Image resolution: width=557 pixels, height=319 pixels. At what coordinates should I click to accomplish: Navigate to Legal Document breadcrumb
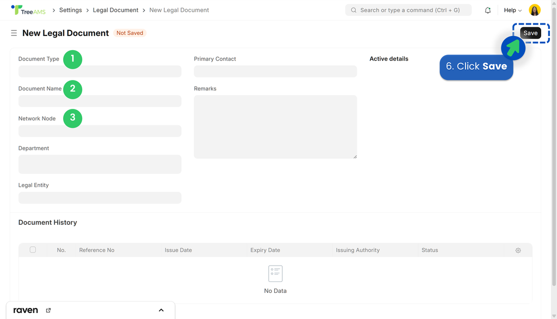coord(115,10)
